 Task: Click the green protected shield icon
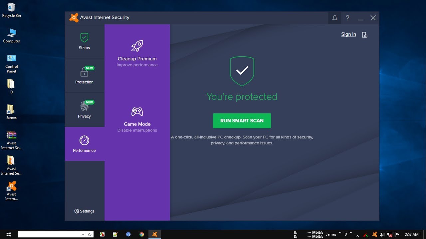242,71
